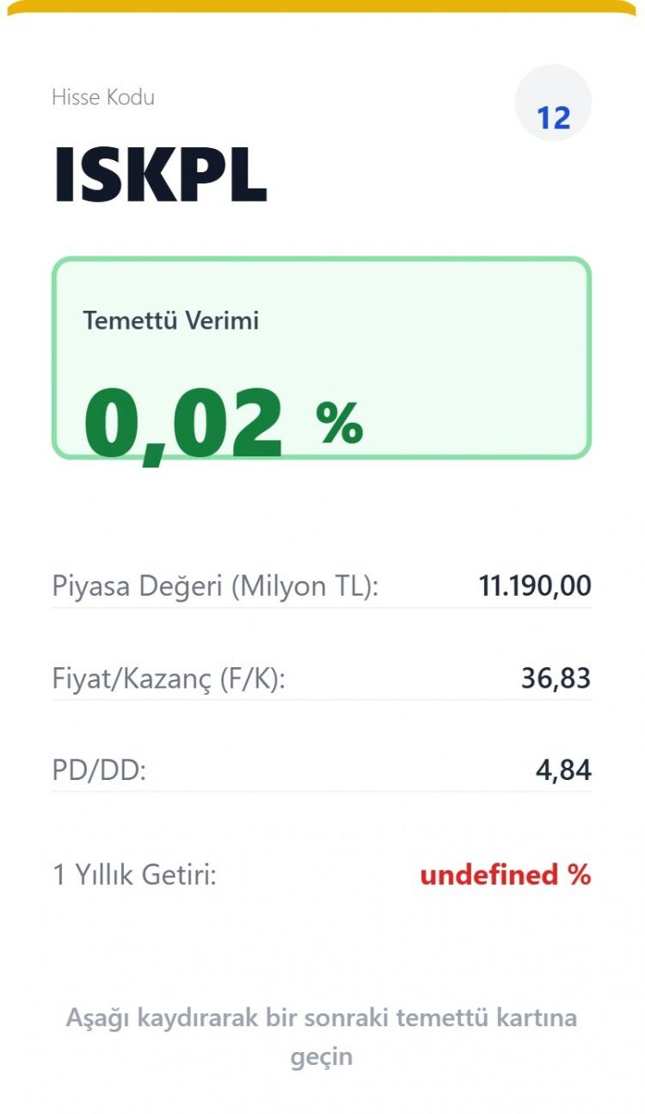Click the yellow top border bar

(322, 7)
